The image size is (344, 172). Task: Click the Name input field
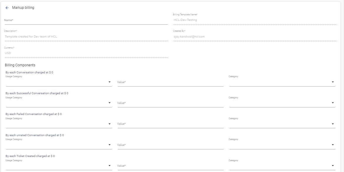(86, 20)
